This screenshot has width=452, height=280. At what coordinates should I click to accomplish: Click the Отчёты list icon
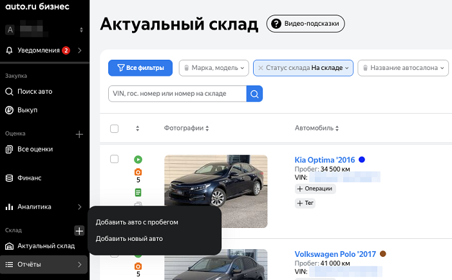tap(9, 265)
